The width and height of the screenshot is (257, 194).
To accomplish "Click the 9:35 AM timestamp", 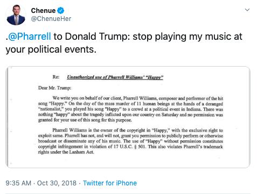I will point(18,183).
